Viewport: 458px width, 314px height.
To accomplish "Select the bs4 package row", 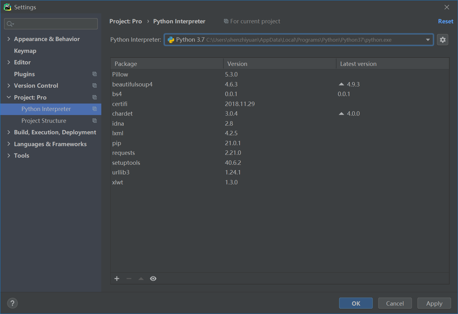I will pos(280,94).
